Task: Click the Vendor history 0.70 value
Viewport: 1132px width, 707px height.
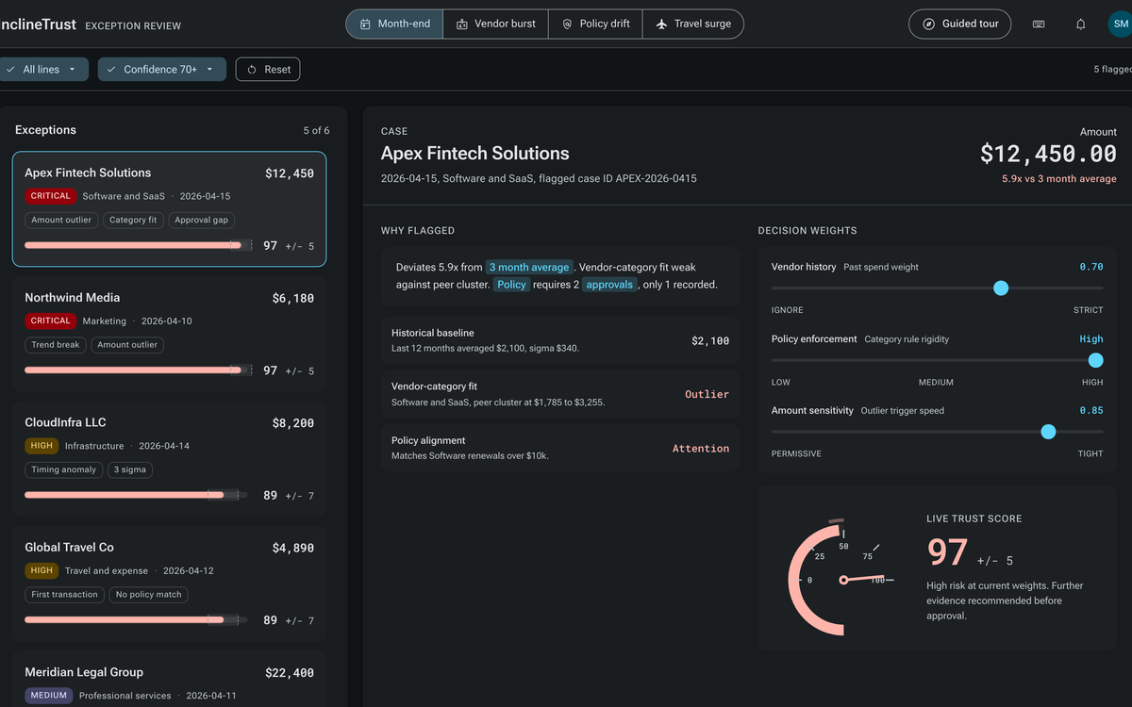Action: click(x=1091, y=268)
